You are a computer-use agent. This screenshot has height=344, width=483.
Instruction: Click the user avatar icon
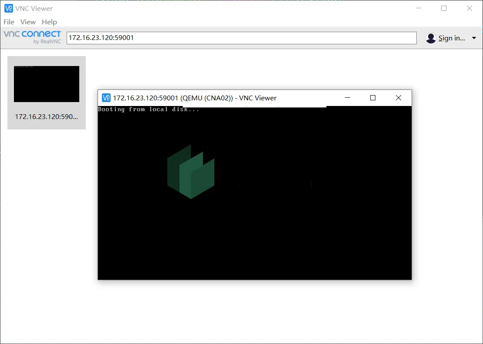431,38
